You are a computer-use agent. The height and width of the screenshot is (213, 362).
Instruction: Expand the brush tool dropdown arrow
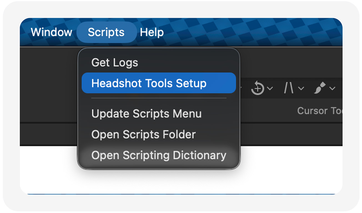[x=332, y=88]
